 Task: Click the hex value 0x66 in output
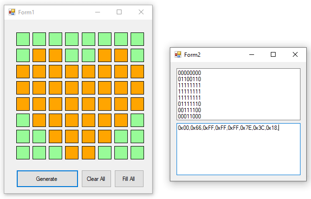(x=196, y=128)
